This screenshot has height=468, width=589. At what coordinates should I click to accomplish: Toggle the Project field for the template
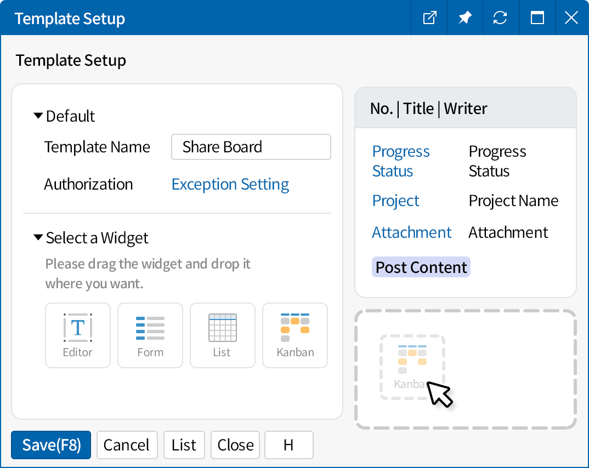coord(395,201)
